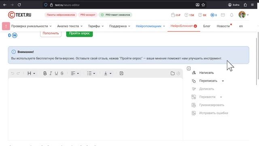Click the history icon beside folder
This screenshot has width=259, height=146.
(178, 73)
